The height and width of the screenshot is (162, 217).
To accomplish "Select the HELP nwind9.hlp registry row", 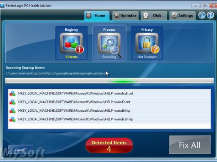I will click(109, 110).
